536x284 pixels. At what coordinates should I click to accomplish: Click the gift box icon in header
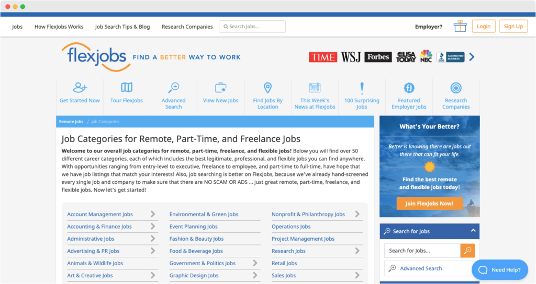coord(460,26)
